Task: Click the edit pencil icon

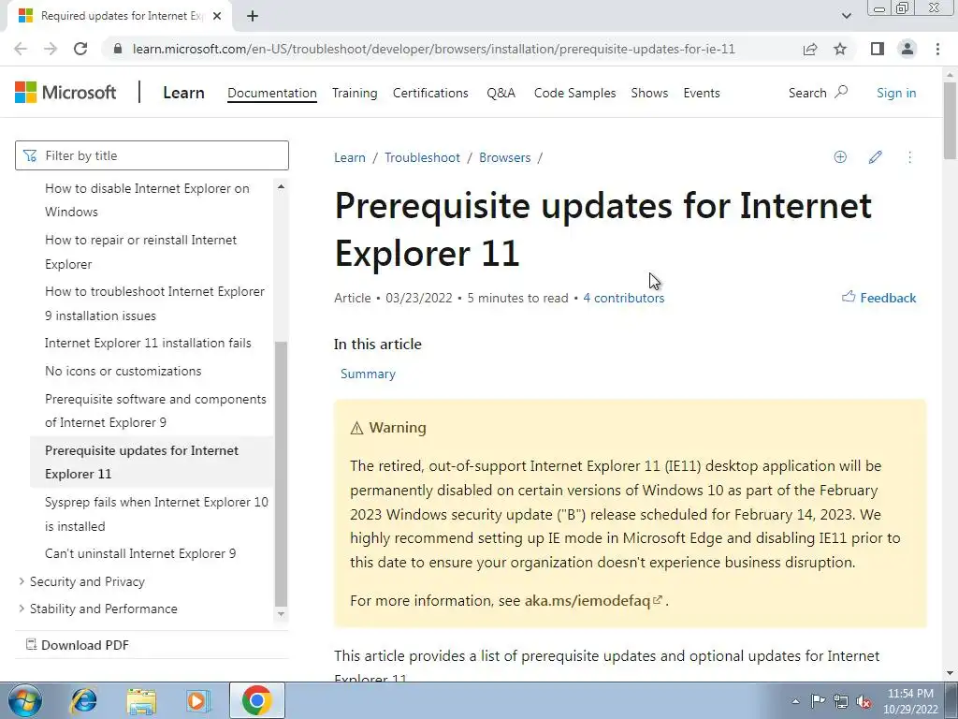Action: click(875, 157)
